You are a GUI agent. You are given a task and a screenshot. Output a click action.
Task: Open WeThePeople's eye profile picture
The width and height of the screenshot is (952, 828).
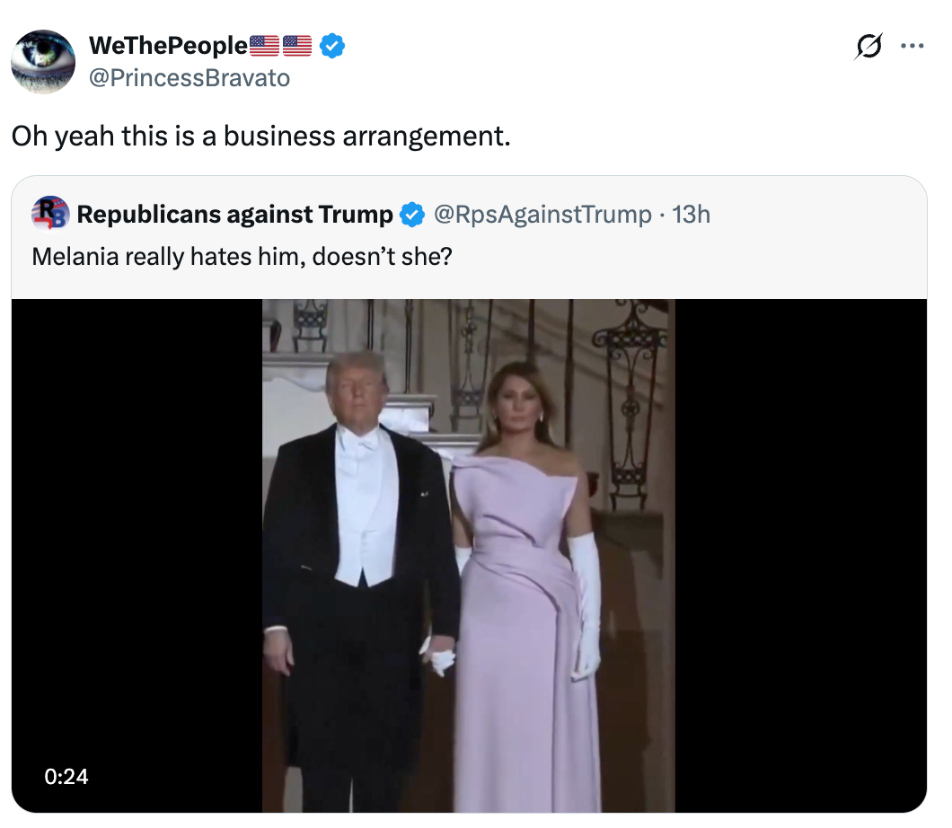42,61
